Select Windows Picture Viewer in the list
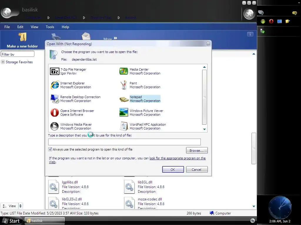The height and width of the screenshot is (225, 301). [x=141, y=113]
